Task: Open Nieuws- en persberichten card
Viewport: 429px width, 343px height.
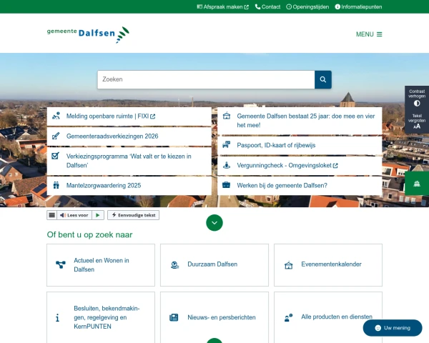Action: pyautogui.click(x=214, y=317)
